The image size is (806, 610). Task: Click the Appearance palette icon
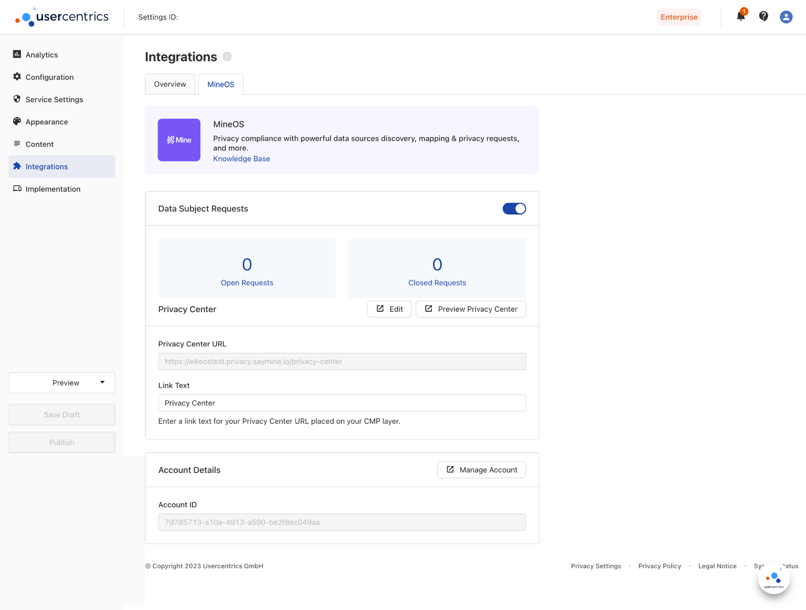17,122
